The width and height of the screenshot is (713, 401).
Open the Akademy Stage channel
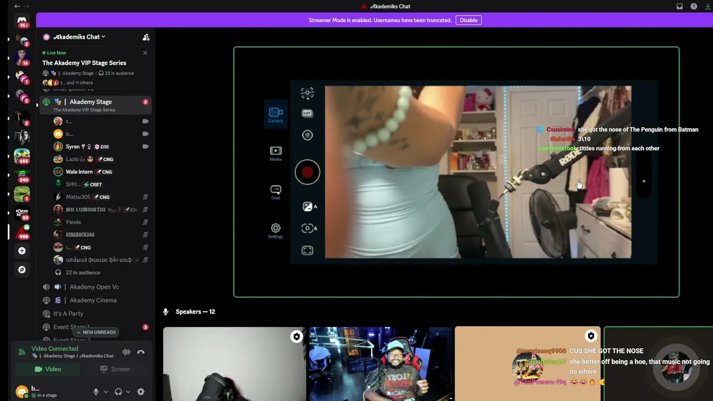coord(95,105)
